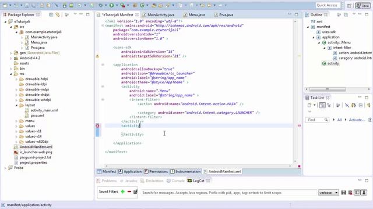The image size is (373, 209).
Task: Select the Java perspective button
Action: [x=363, y=5]
